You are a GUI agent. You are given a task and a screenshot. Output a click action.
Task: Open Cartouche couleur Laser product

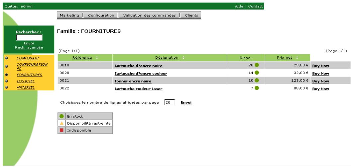(138, 89)
